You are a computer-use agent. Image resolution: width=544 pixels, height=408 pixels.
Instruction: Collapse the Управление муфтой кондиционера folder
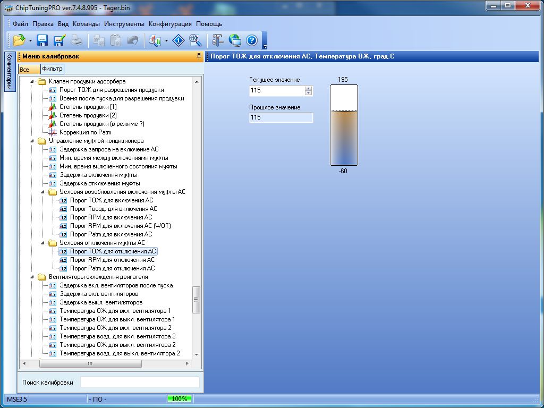point(31,141)
